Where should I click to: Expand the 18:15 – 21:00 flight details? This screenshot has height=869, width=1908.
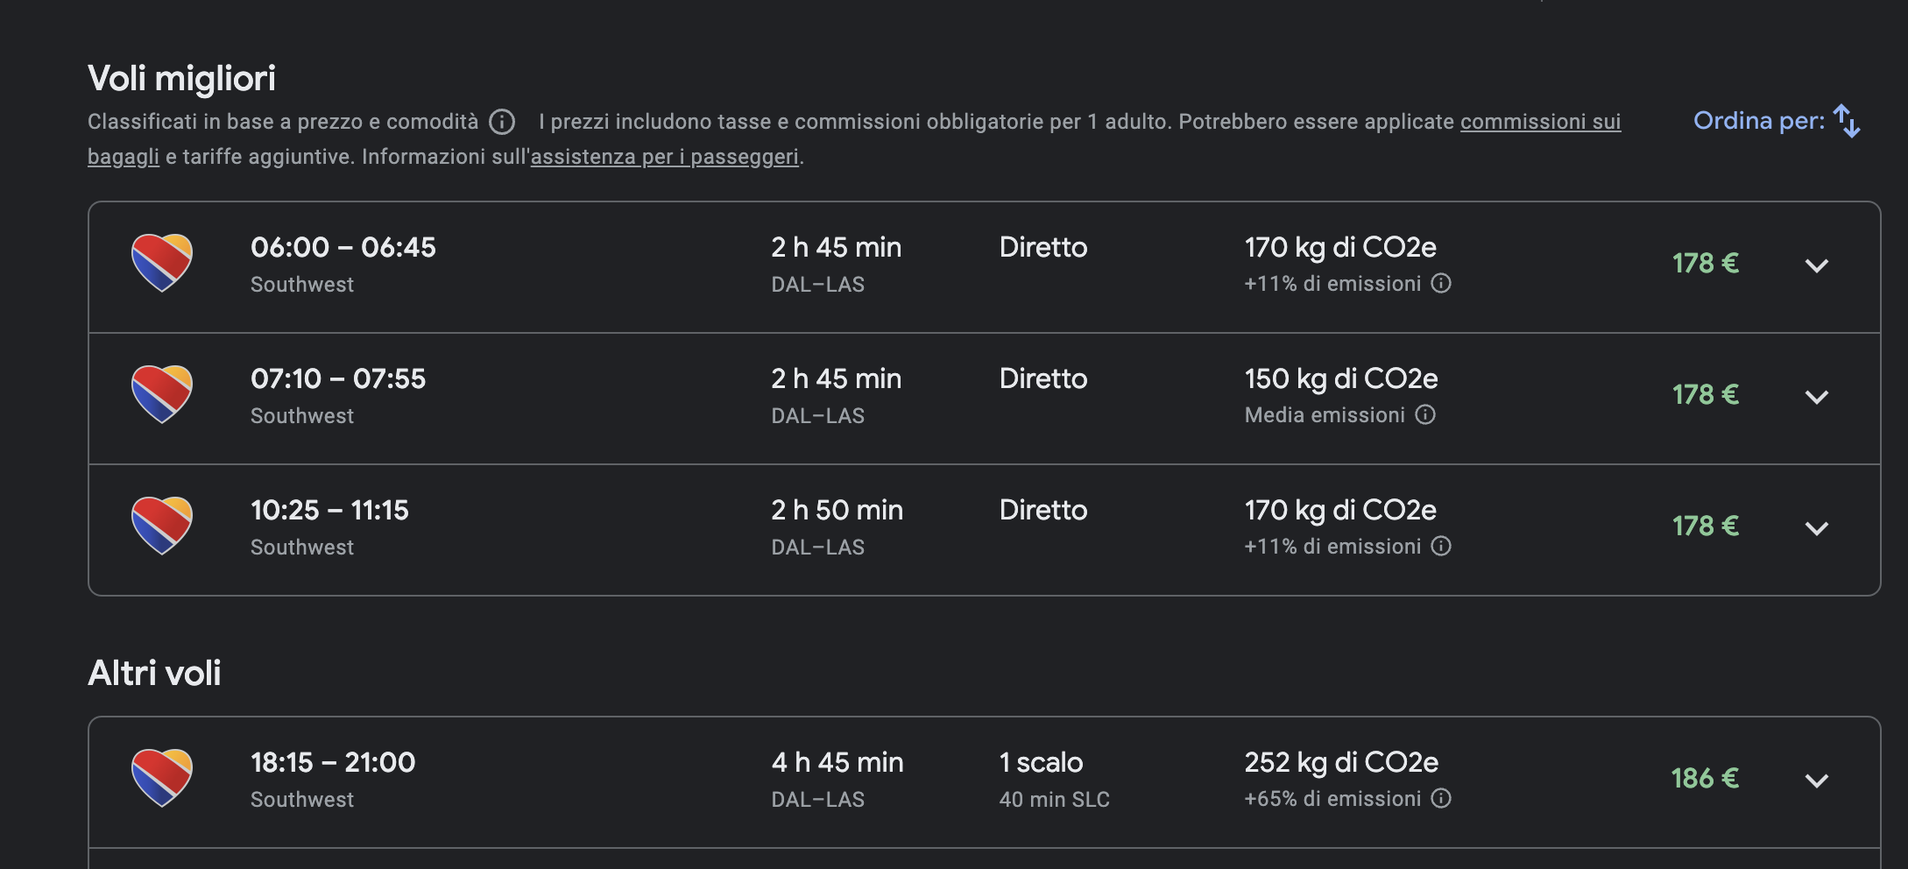tap(1817, 781)
